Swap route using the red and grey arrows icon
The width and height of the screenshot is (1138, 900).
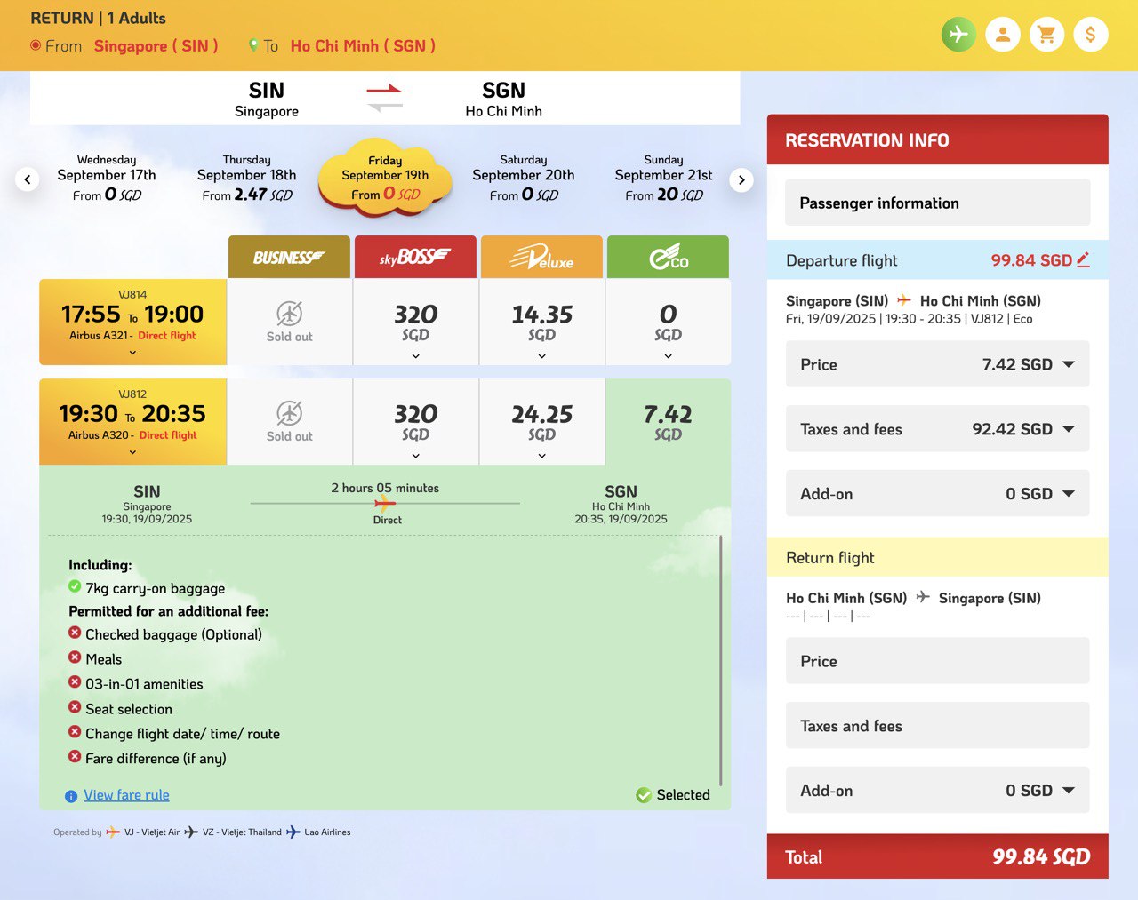[x=384, y=98]
